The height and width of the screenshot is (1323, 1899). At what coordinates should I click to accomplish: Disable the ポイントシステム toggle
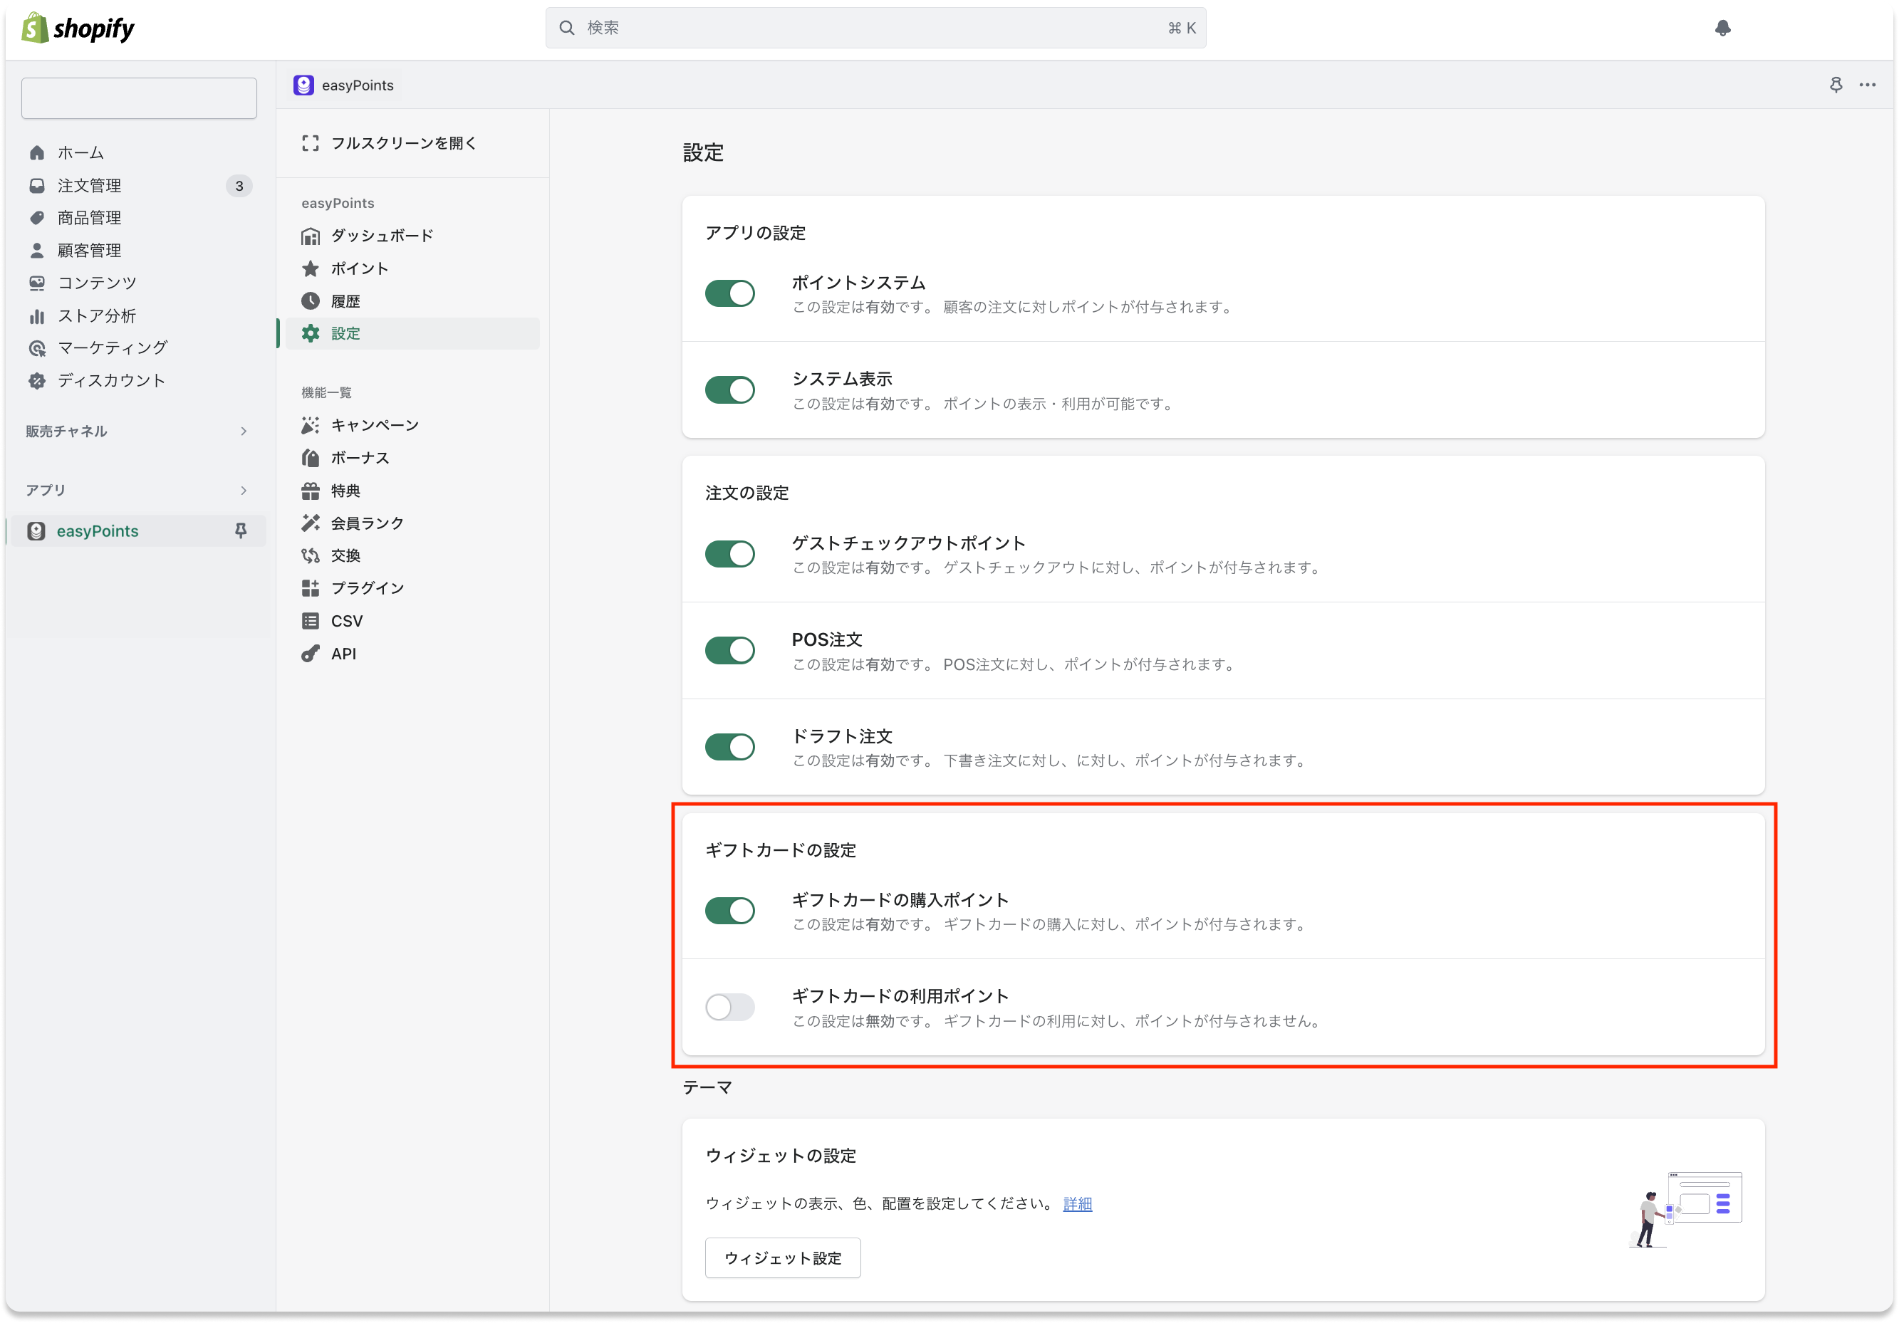[x=729, y=293]
